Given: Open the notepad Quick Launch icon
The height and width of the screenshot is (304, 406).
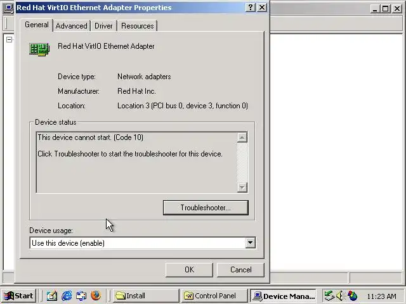Looking at the screenshot, I should [52, 296].
